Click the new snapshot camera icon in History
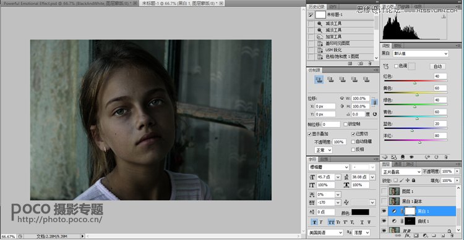The image size is (464, 240). click(x=360, y=64)
